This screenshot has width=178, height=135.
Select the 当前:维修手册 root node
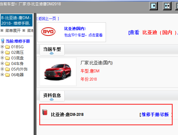(x=18, y=41)
